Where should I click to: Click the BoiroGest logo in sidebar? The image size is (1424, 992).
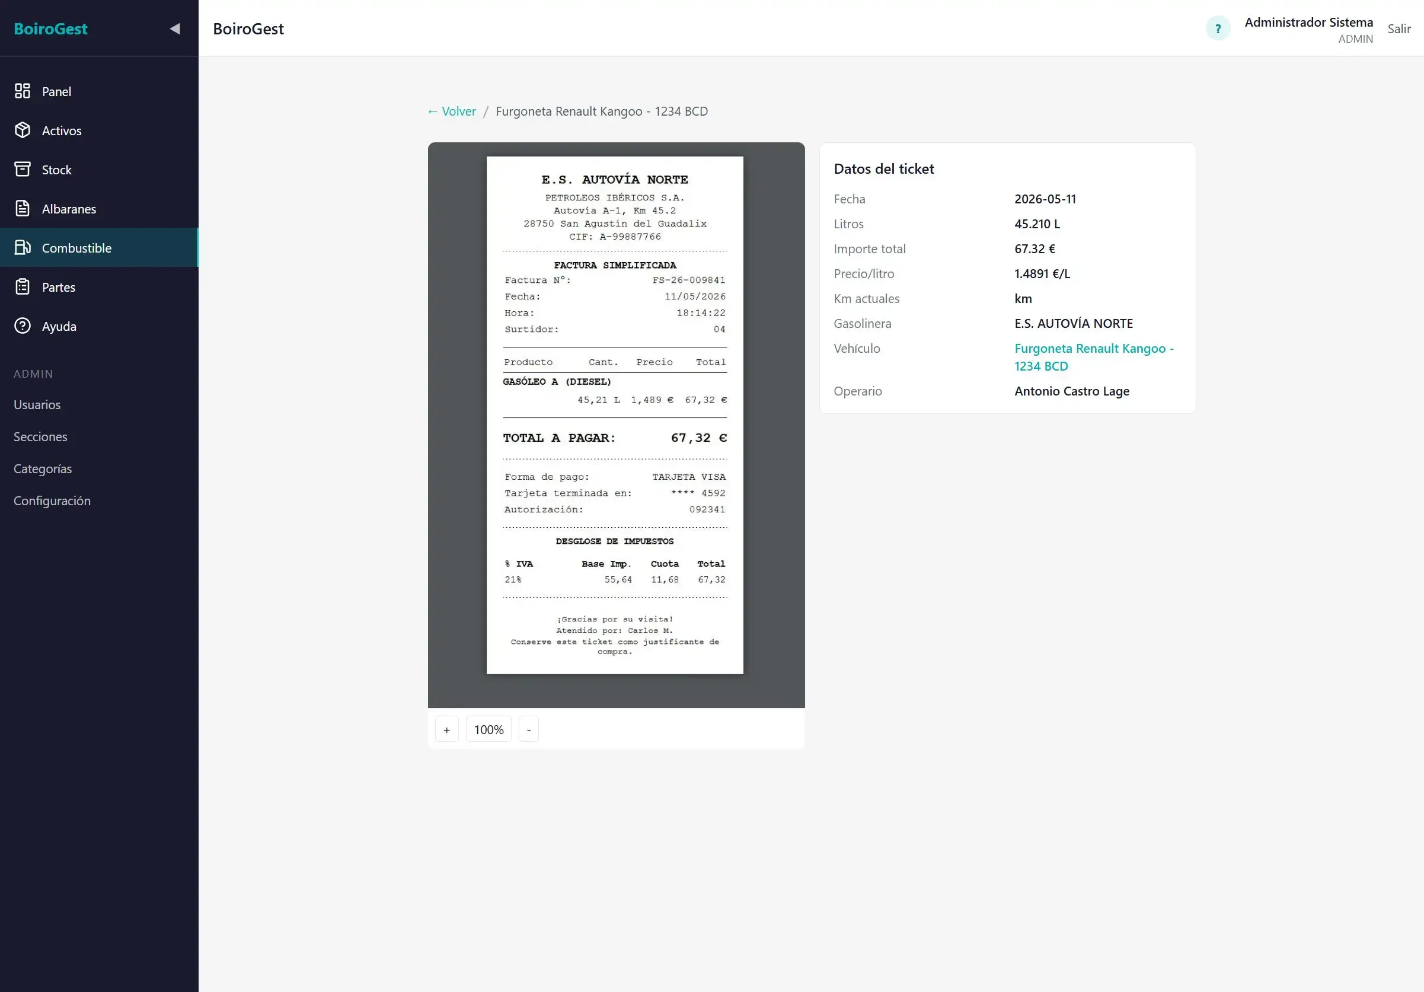point(51,28)
